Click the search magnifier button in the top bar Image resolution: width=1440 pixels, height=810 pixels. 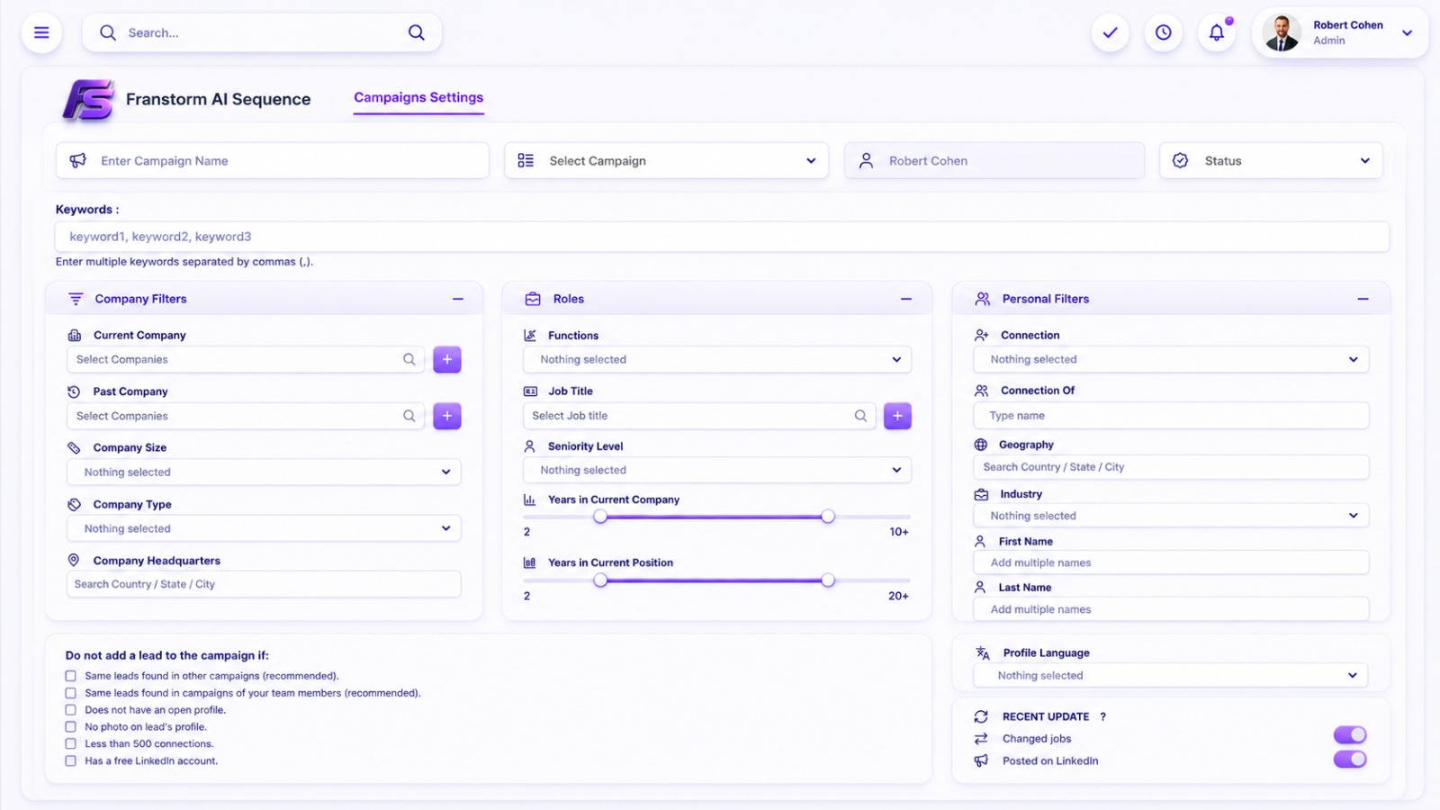pyautogui.click(x=416, y=32)
